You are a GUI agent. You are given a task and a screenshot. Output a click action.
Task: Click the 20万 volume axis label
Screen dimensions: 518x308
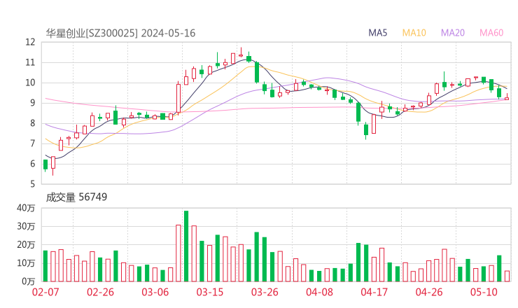pyautogui.click(x=26, y=244)
